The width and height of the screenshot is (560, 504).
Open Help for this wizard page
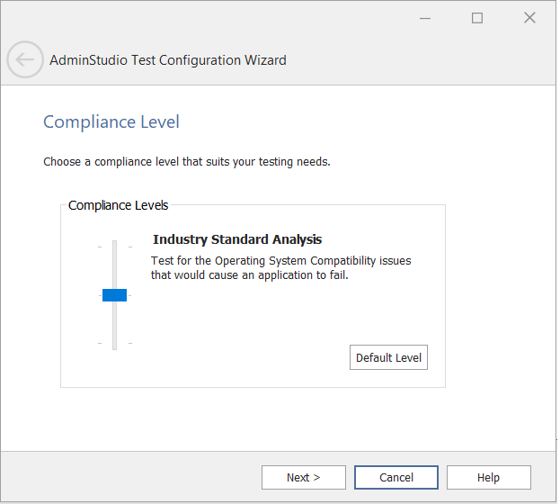[488, 477]
